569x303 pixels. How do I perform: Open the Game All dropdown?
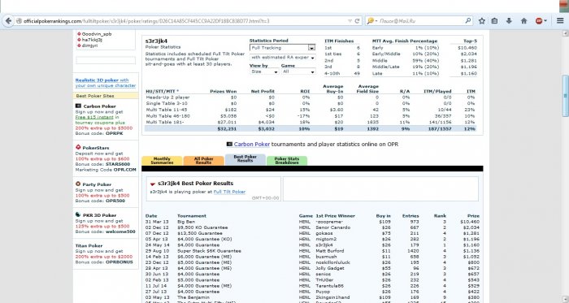tap(298, 71)
